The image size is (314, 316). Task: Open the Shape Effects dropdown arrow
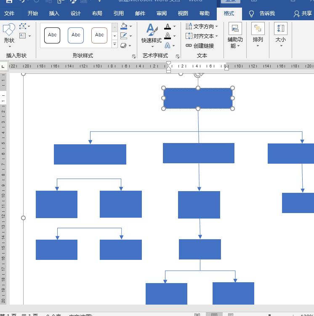click(x=130, y=46)
